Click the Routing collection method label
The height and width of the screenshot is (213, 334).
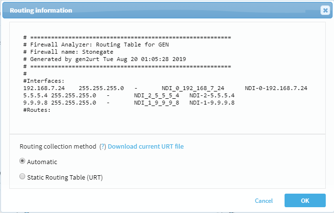point(58,147)
